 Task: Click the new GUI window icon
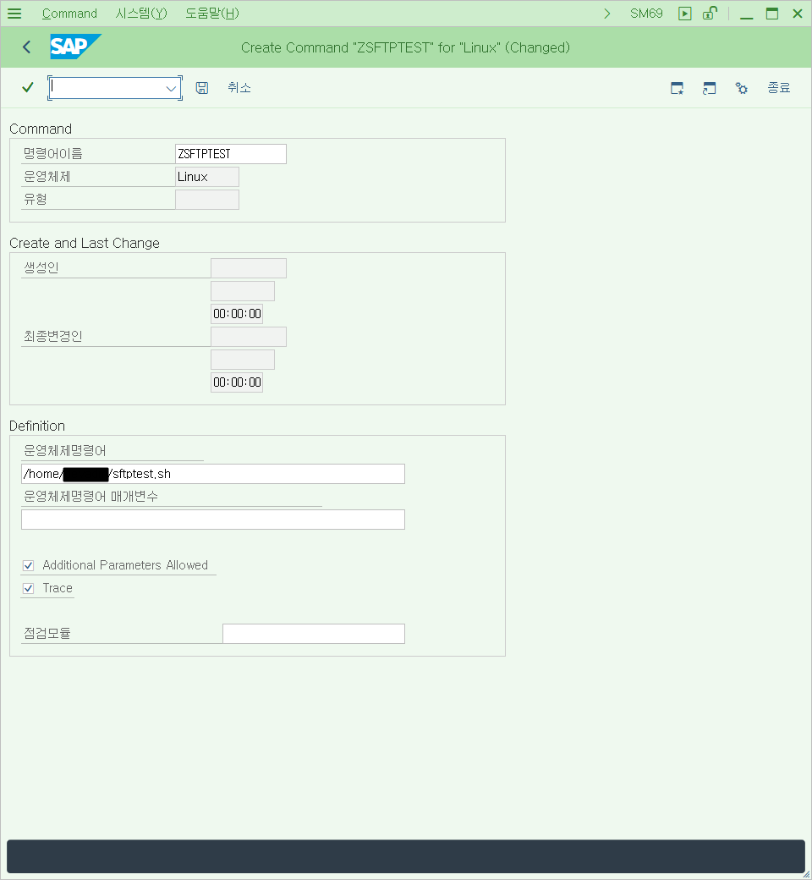(678, 88)
